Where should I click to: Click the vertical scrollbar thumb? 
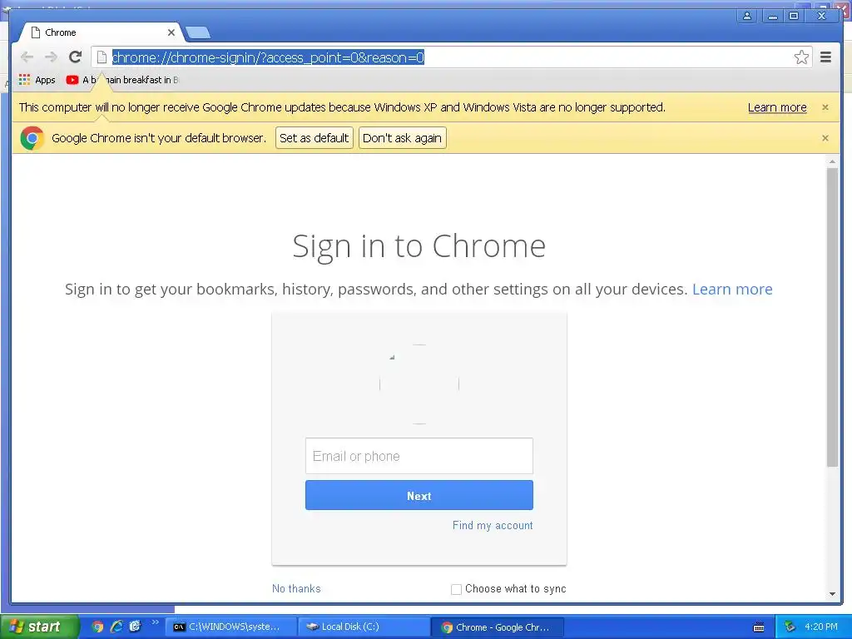pyautogui.click(x=832, y=317)
